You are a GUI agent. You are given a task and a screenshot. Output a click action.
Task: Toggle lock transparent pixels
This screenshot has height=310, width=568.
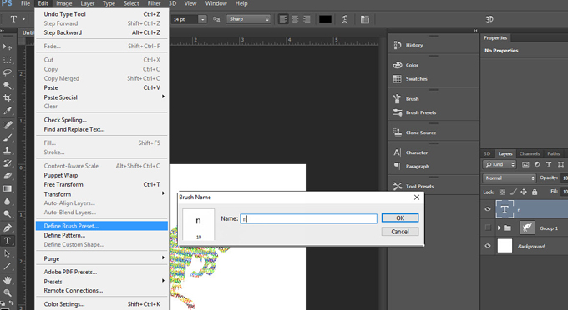click(x=502, y=192)
